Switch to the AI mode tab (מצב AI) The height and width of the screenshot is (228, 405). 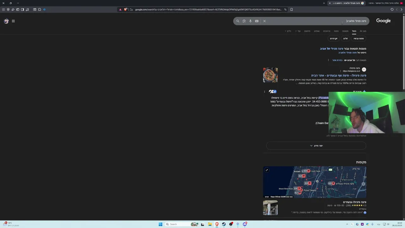[363, 31]
